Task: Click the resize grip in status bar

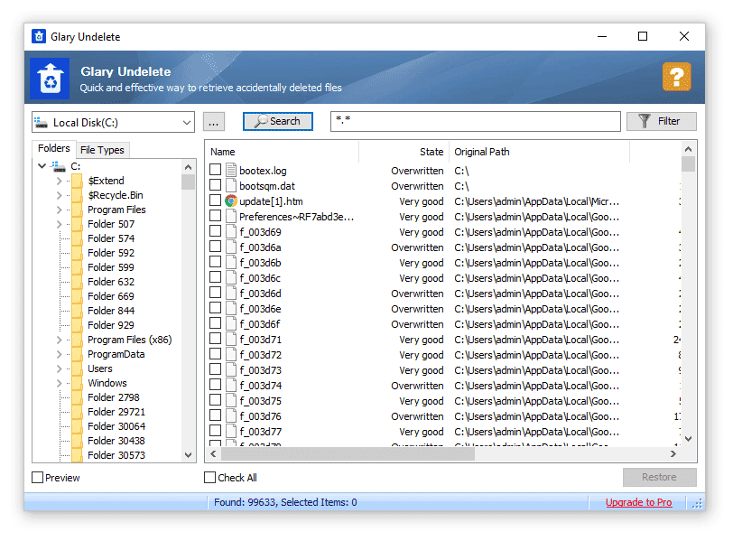Action: [697, 504]
